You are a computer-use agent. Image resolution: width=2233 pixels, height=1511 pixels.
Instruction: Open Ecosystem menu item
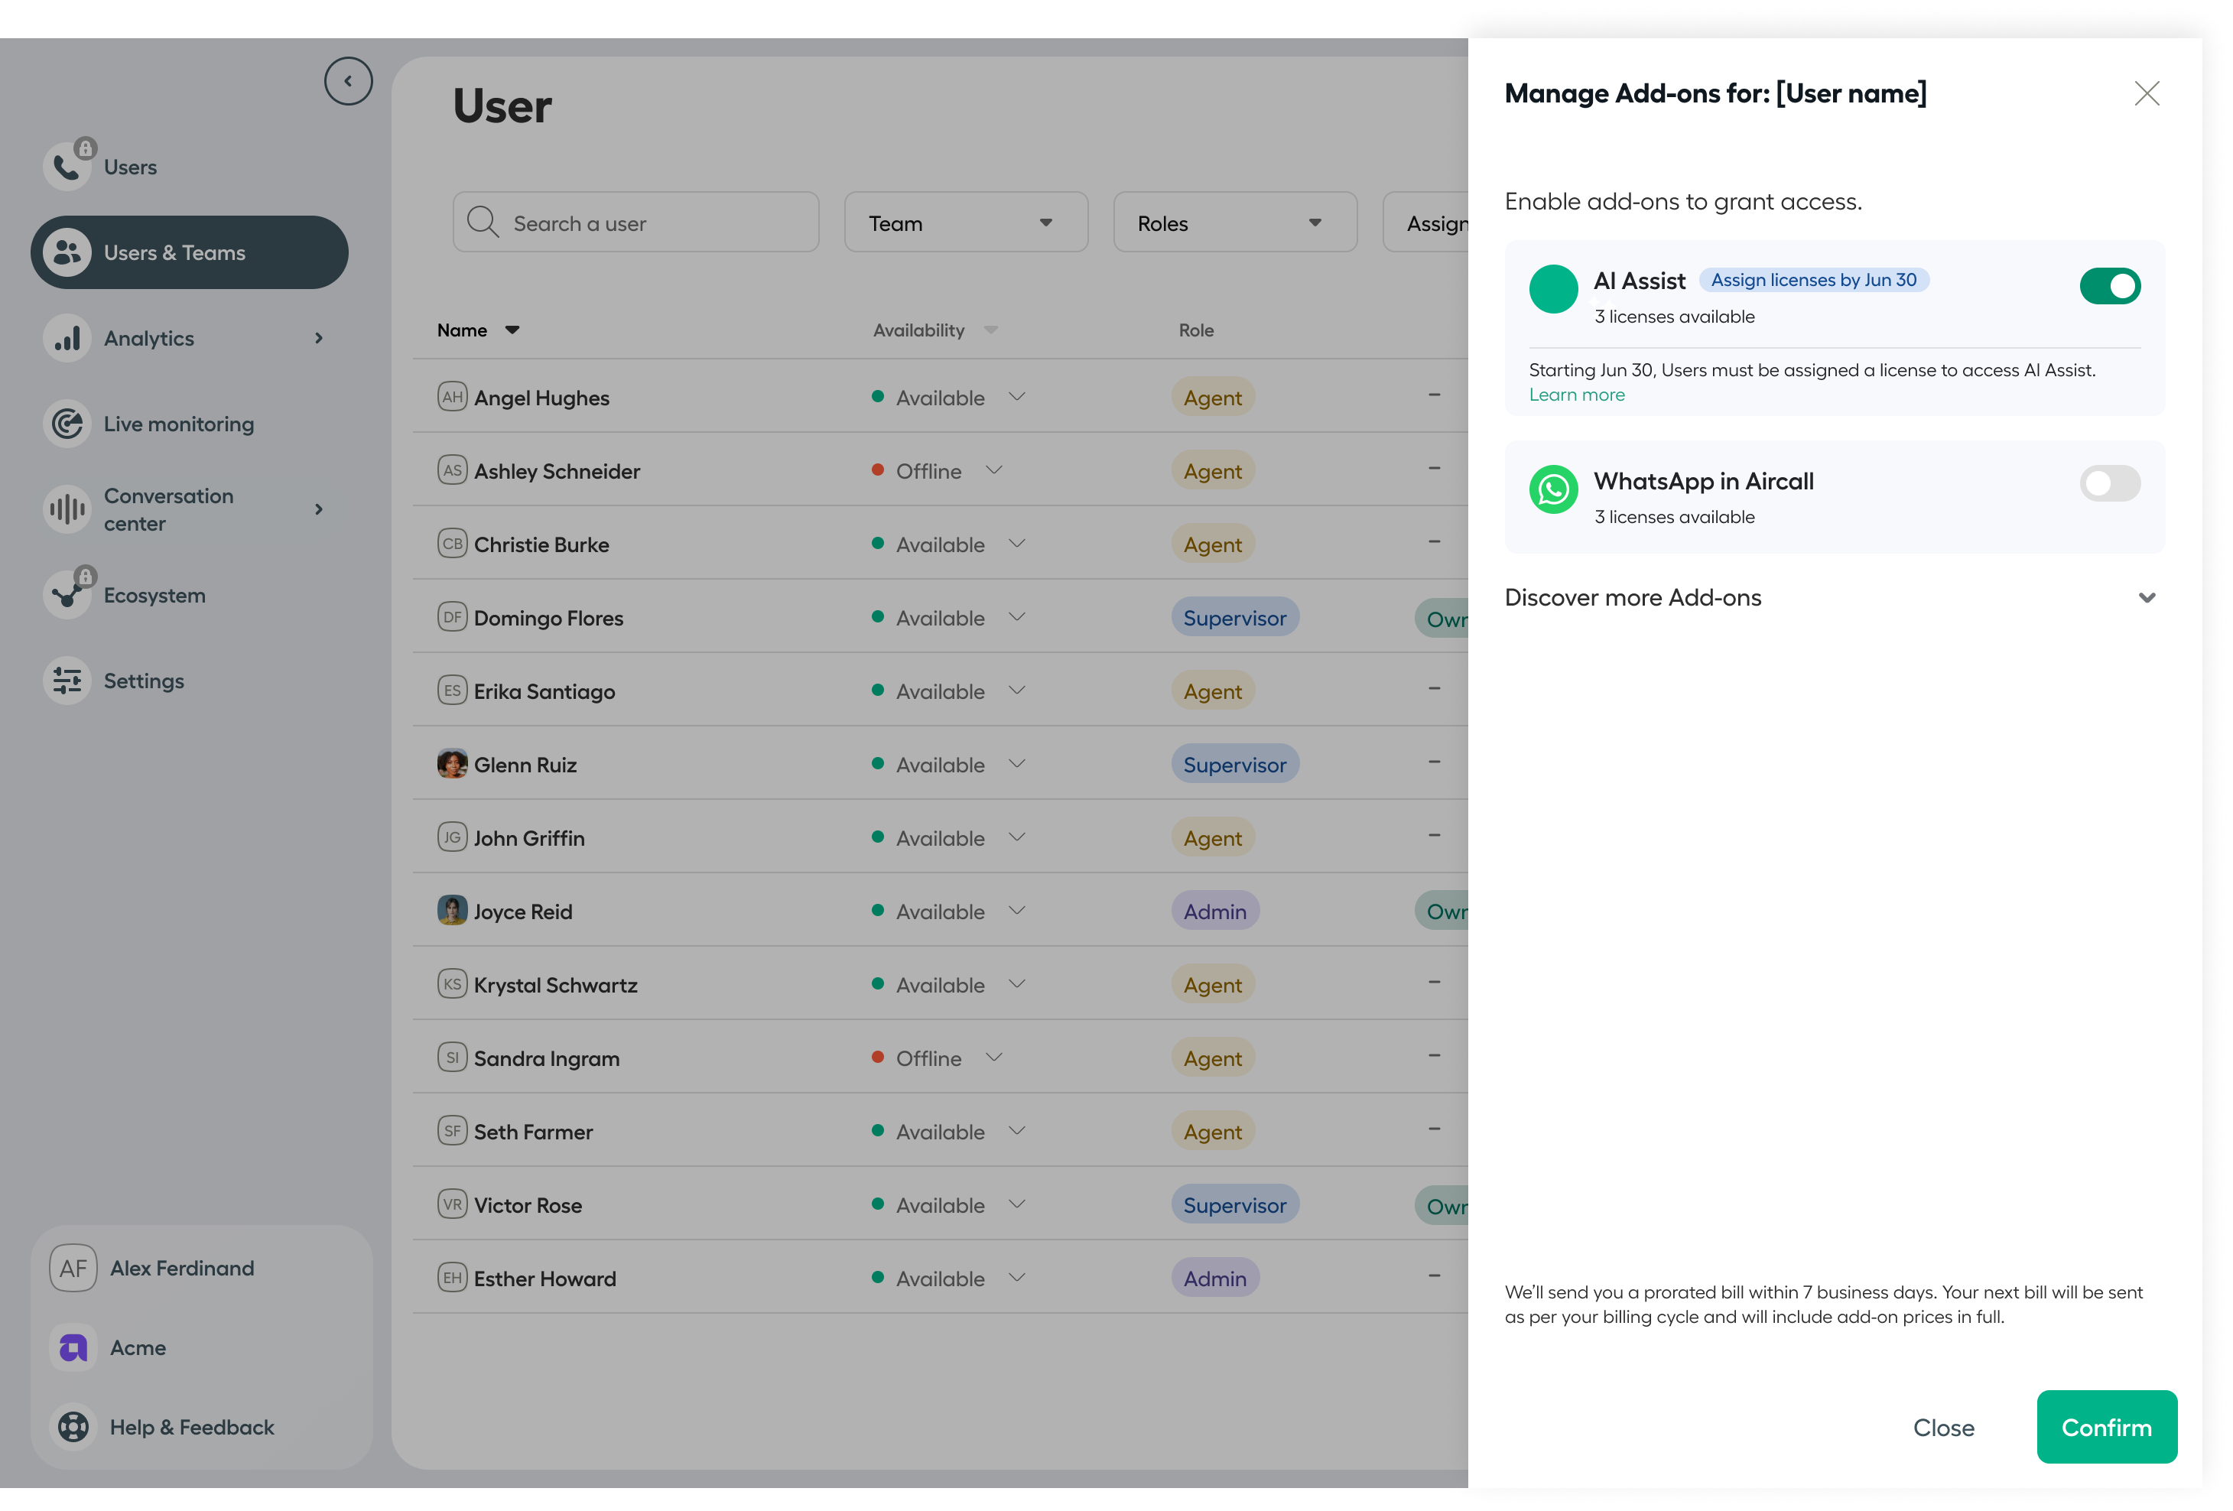(x=154, y=596)
